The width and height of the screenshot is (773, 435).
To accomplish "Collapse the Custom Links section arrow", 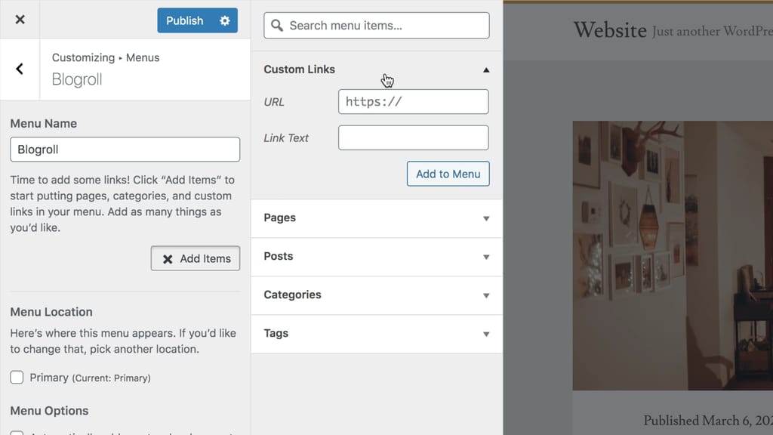I will tap(486, 70).
